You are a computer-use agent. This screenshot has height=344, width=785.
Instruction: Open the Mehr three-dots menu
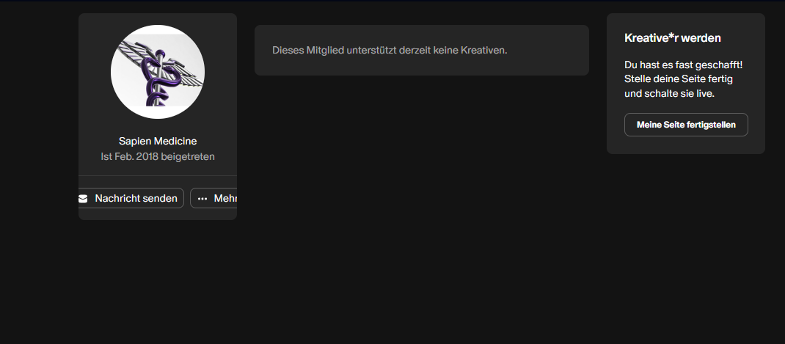[213, 198]
